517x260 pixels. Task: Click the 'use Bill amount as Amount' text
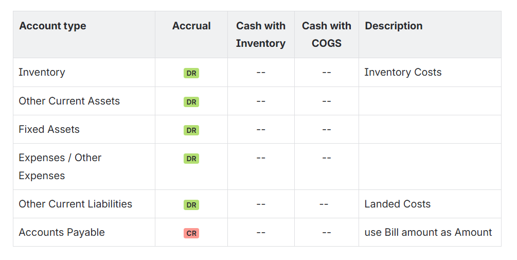pyautogui.click(x=428, y=232)
